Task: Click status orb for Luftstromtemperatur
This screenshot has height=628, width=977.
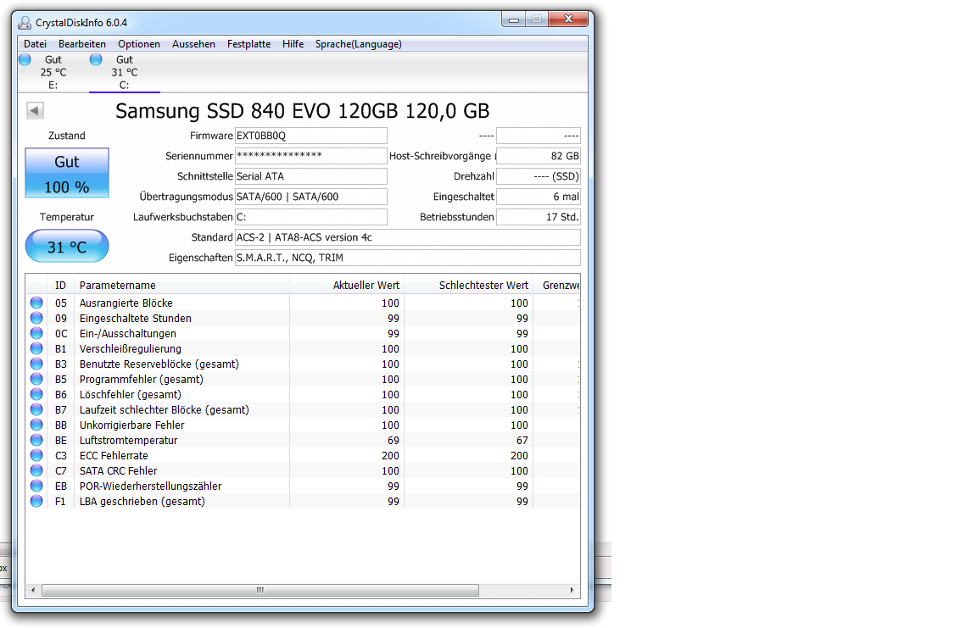Action: (x=36, y=440)
